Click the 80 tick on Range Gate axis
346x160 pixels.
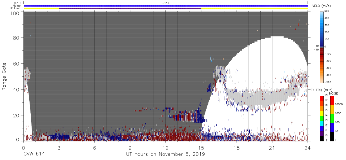[x=16, y=38]
